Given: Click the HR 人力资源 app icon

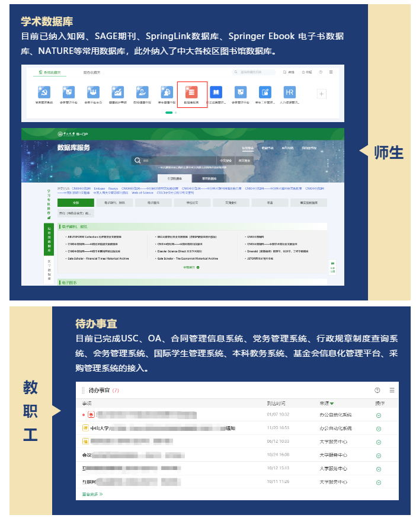Looking at the screenshot, I should tap(289, 93).
